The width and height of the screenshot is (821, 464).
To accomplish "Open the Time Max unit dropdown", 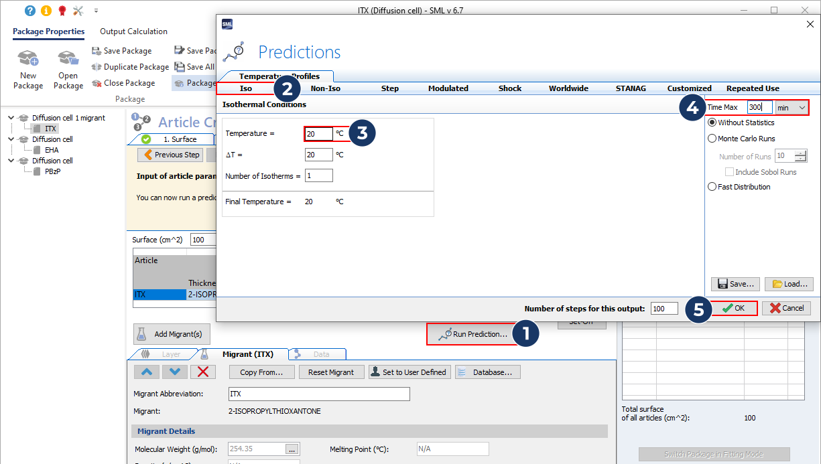I will pos(792,107).
